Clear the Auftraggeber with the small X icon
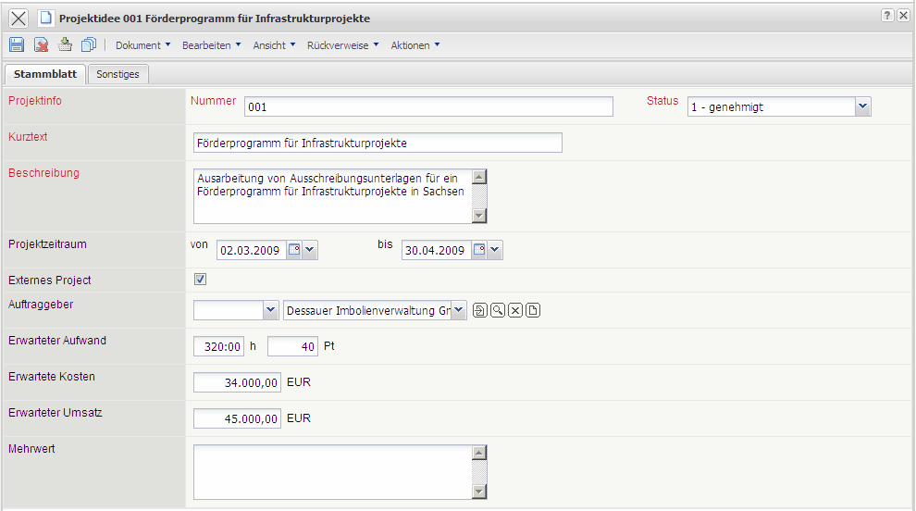 click(x=514, y=310)
